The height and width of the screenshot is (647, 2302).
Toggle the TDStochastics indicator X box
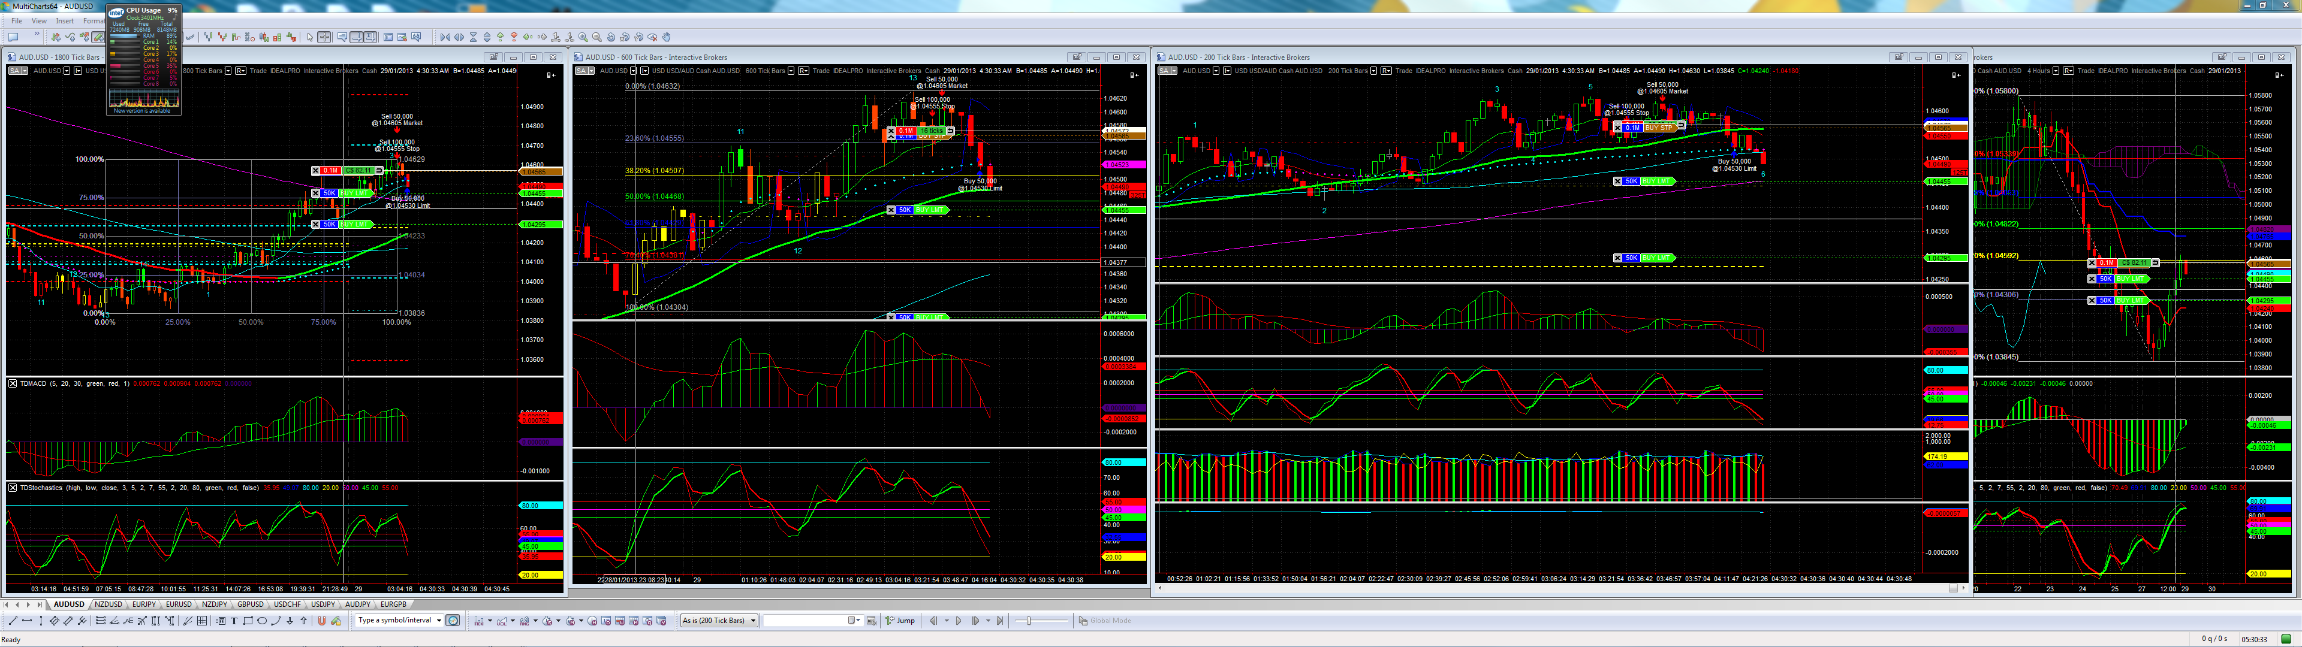pyautogui.click(x=13, y=488)
